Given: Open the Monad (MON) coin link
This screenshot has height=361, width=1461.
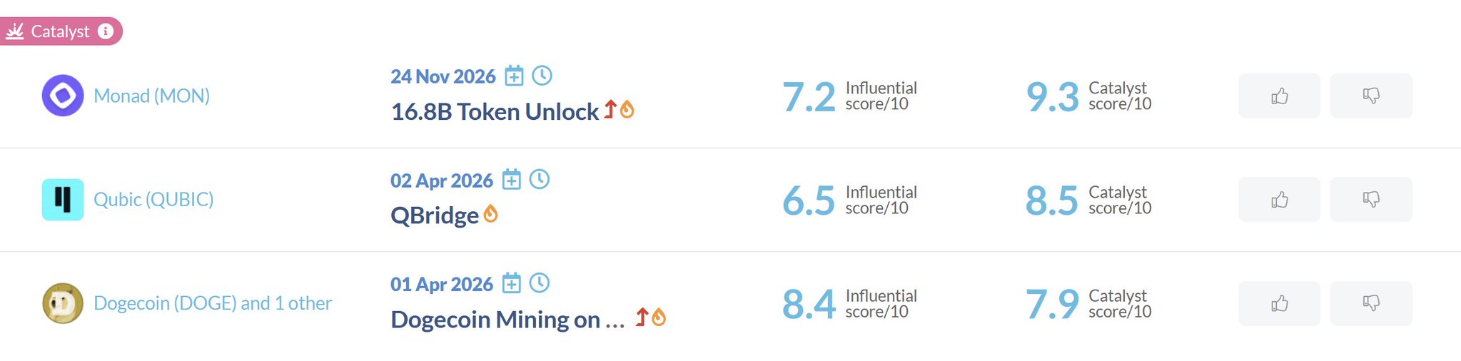Looking at the screenshot, I should tap(151, 96).
